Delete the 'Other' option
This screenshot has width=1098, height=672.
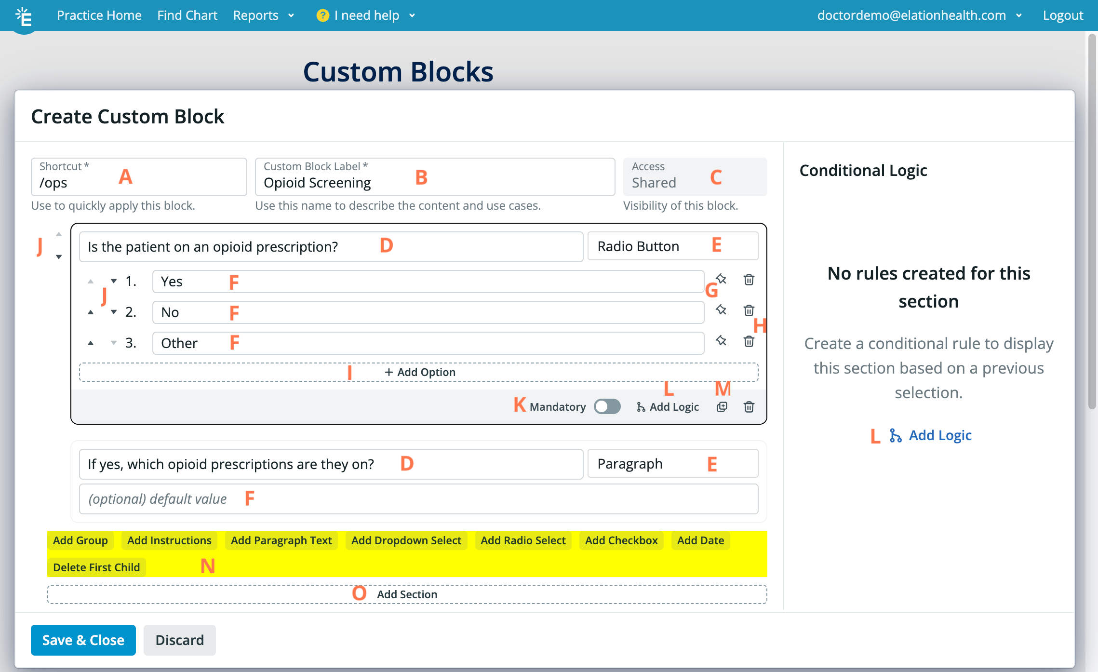coord(749,341)
